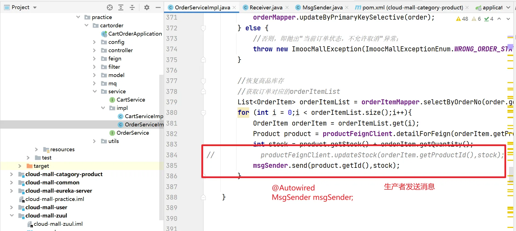Expand the resources folder chevron

point(37,149)
